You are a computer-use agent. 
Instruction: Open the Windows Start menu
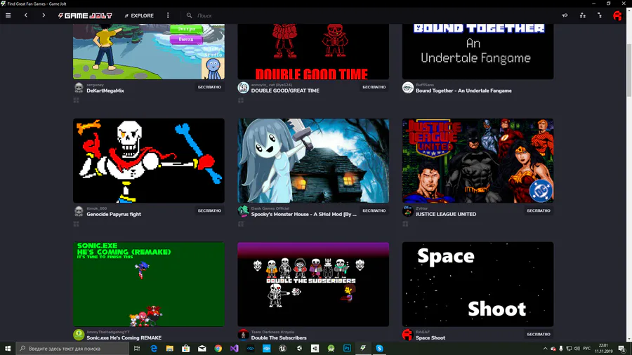pyautogui.click(x=8, y=349)
